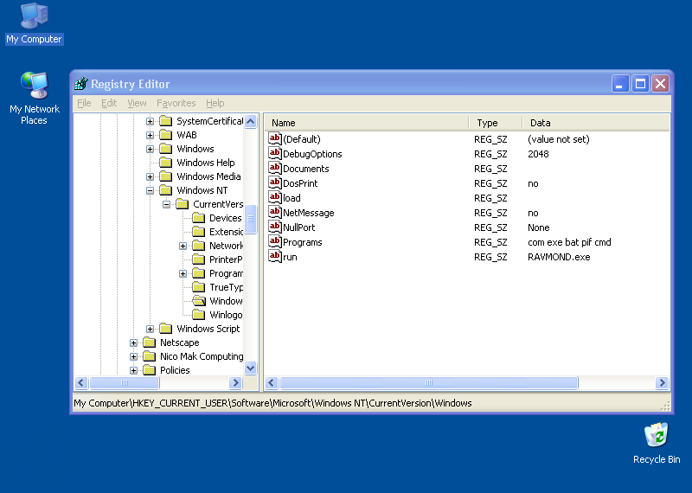
Task: Click the tree pane scroll right arrow
Action: [x=235, y=382]
